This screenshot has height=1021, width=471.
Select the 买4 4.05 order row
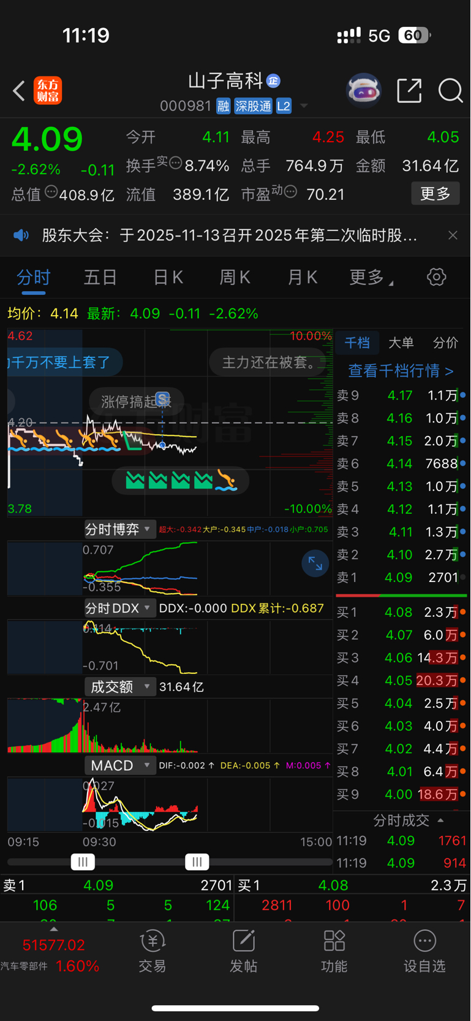(401, 681)
